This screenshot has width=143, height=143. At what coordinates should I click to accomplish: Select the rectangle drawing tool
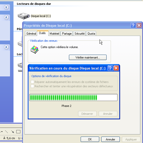(x=18, y=132)
